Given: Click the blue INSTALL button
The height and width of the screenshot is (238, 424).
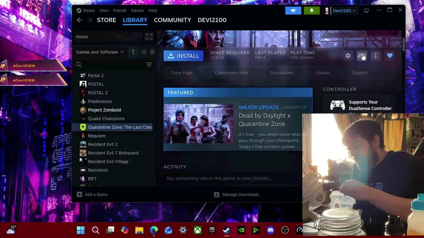Looking at the screenshot, I should [x=184, y=56].
